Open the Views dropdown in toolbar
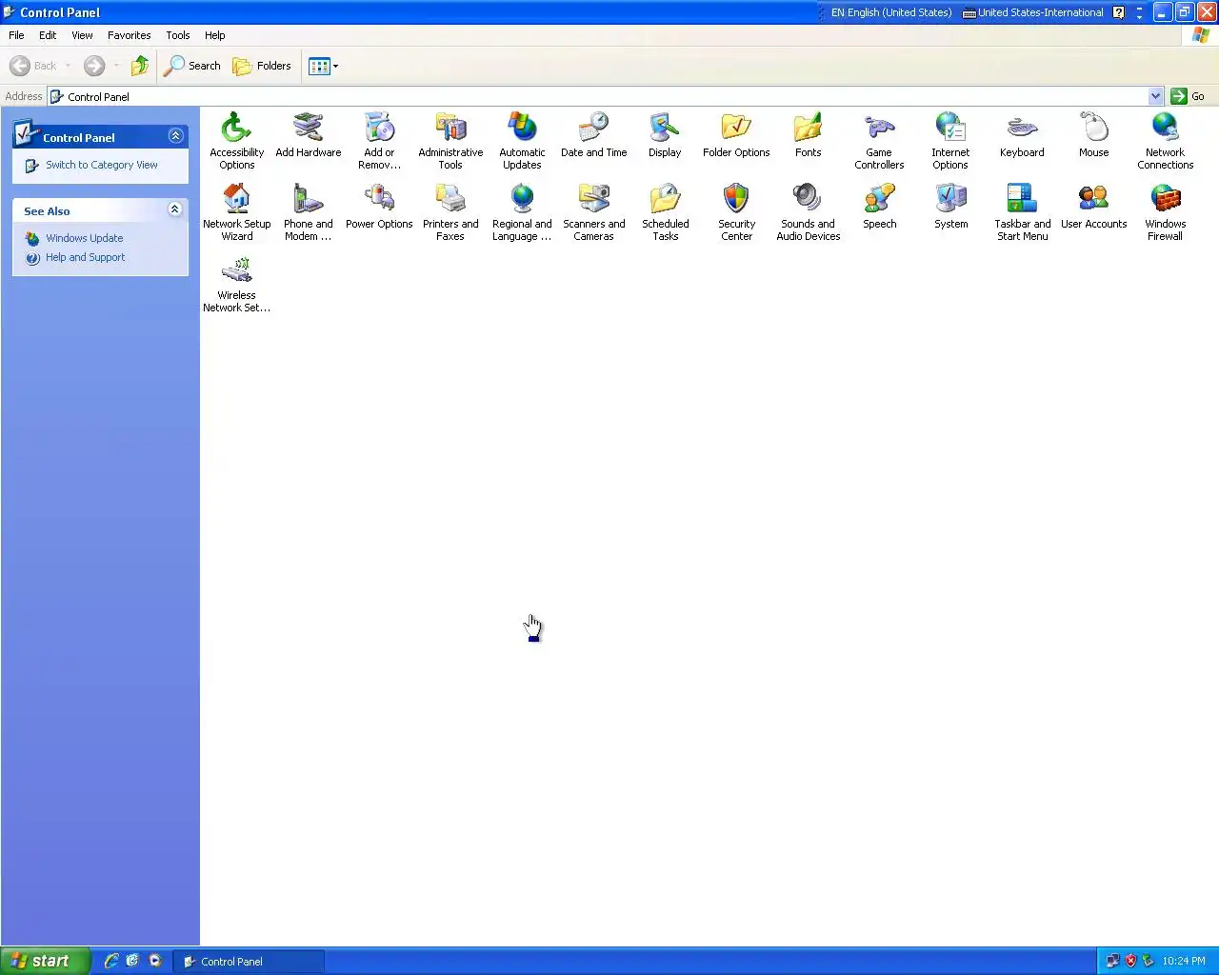The height and width of the screenshot is (975, 1219). (x=323, y=66)
